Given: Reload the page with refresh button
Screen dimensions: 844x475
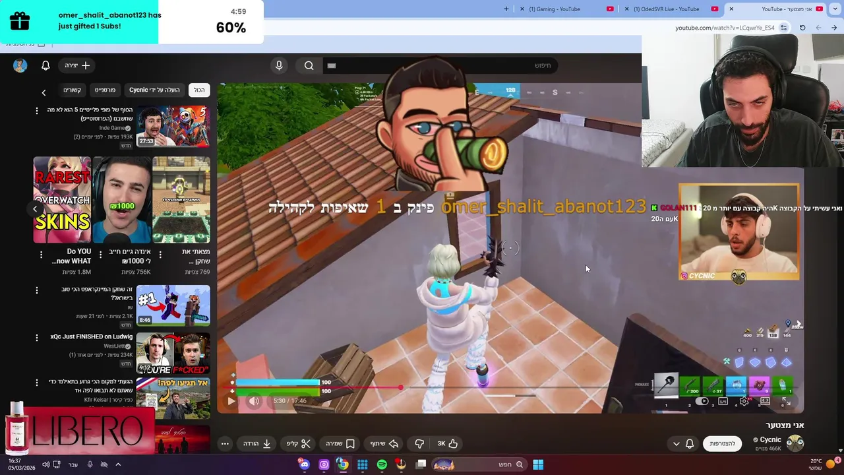Looking at the screenshot, I should coord(802,28).
